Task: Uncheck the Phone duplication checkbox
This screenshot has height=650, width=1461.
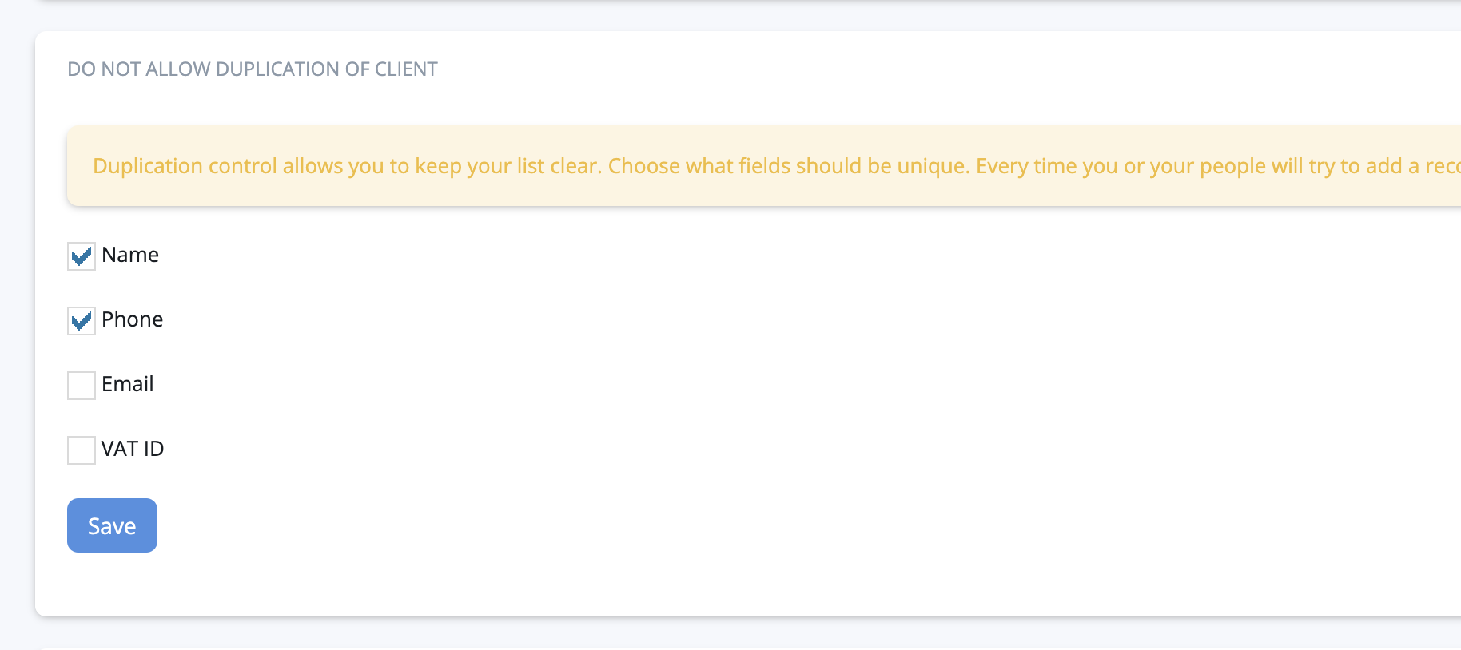Action: click(x=82, y=321)
